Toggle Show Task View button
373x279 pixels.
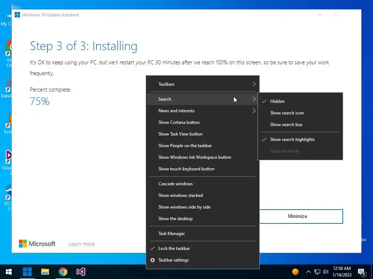(x=203, y=134)
